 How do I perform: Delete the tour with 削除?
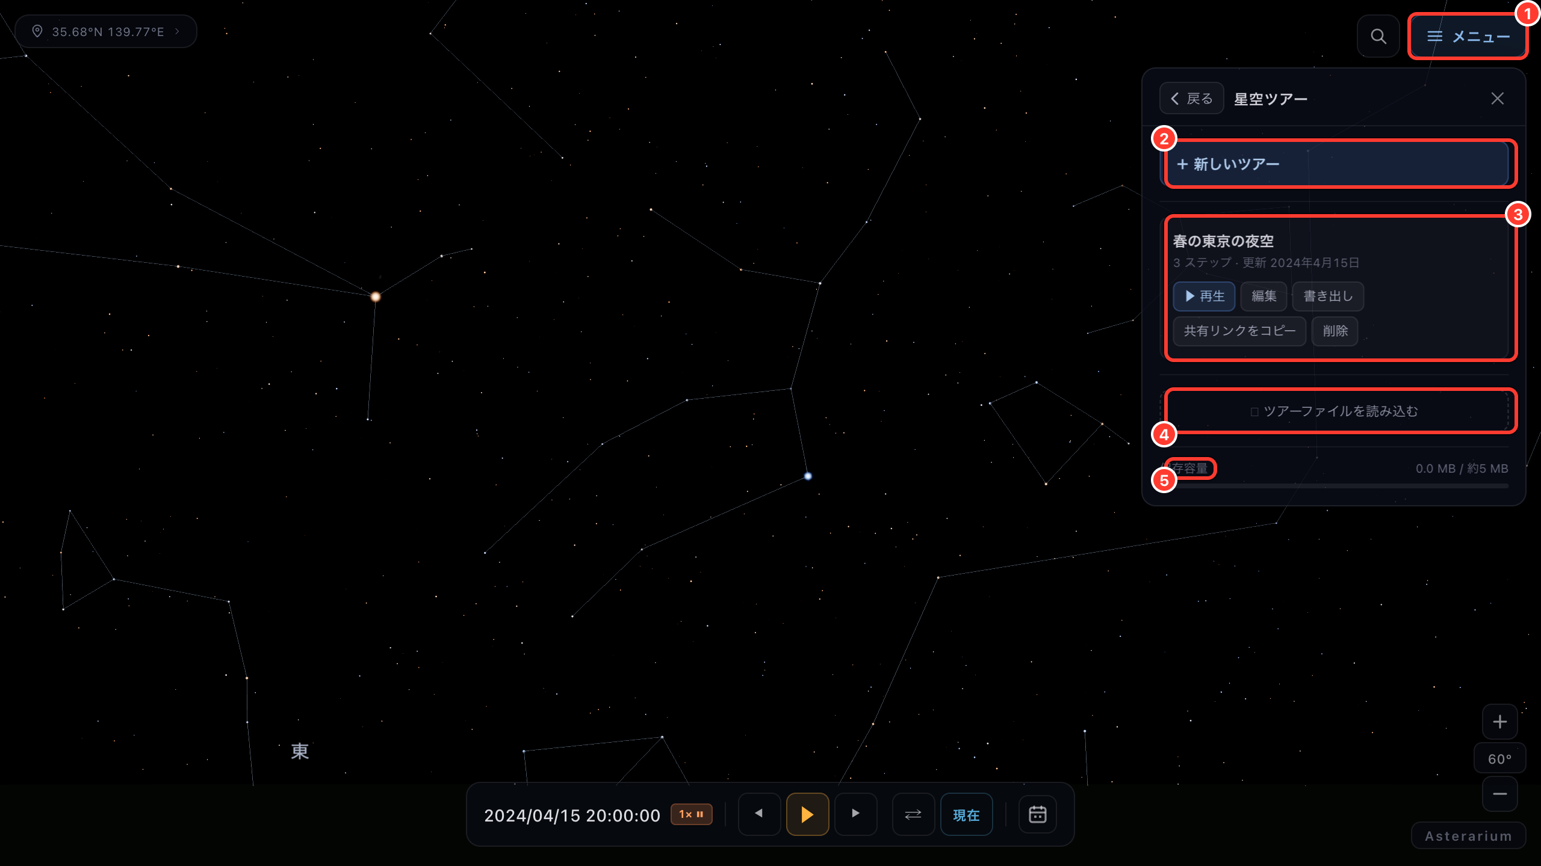[1335, 331]
